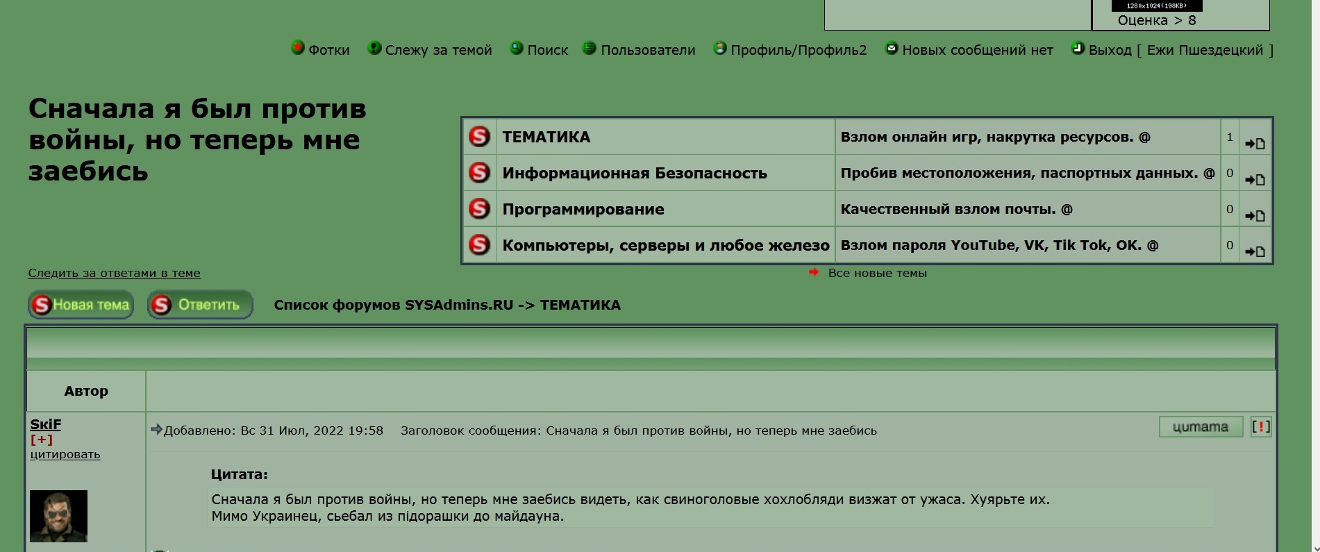The width and height of the screenshot is (1320, 552).
Task: Click the red icon beside Фотки
Action: click(297, 48)
